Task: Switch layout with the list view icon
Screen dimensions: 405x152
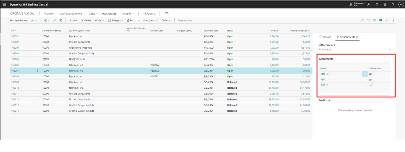Action: click(x=374, y=20)
